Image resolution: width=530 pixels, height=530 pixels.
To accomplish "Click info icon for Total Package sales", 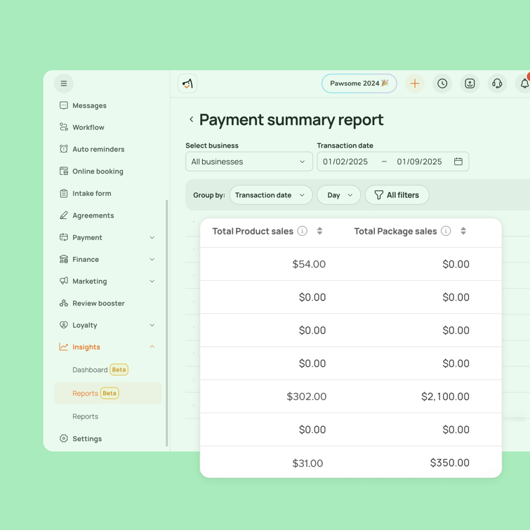I will (x=446, y=231).
